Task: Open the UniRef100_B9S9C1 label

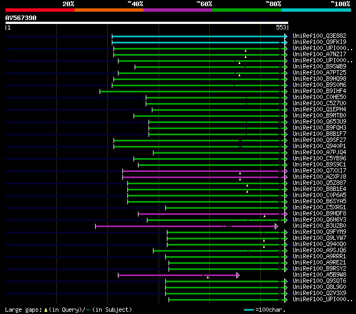Action: [319, 165]
